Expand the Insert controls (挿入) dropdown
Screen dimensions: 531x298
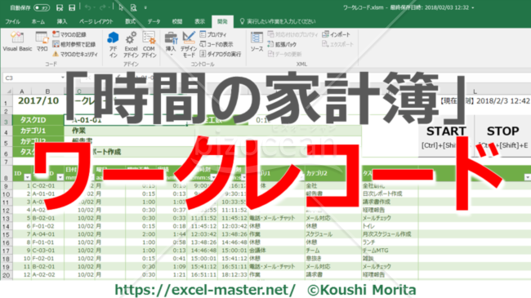(171, 43)
